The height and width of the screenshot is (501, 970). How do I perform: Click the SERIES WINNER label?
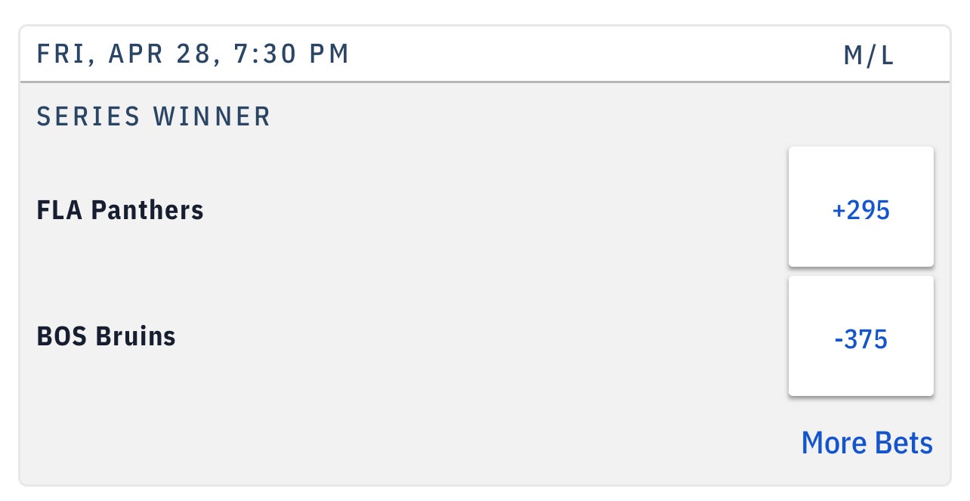pyautogui.click(x=154, y=117)
